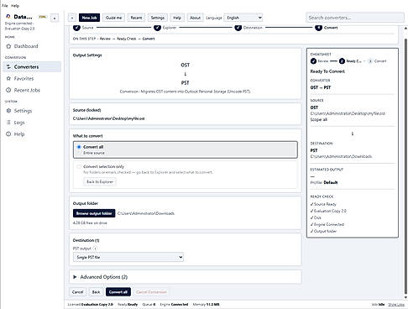Screen dimensions: 408x309
Task: Click the Settings gear icon in sidebar
Action: pyautogui.click(x=8, y=111)
